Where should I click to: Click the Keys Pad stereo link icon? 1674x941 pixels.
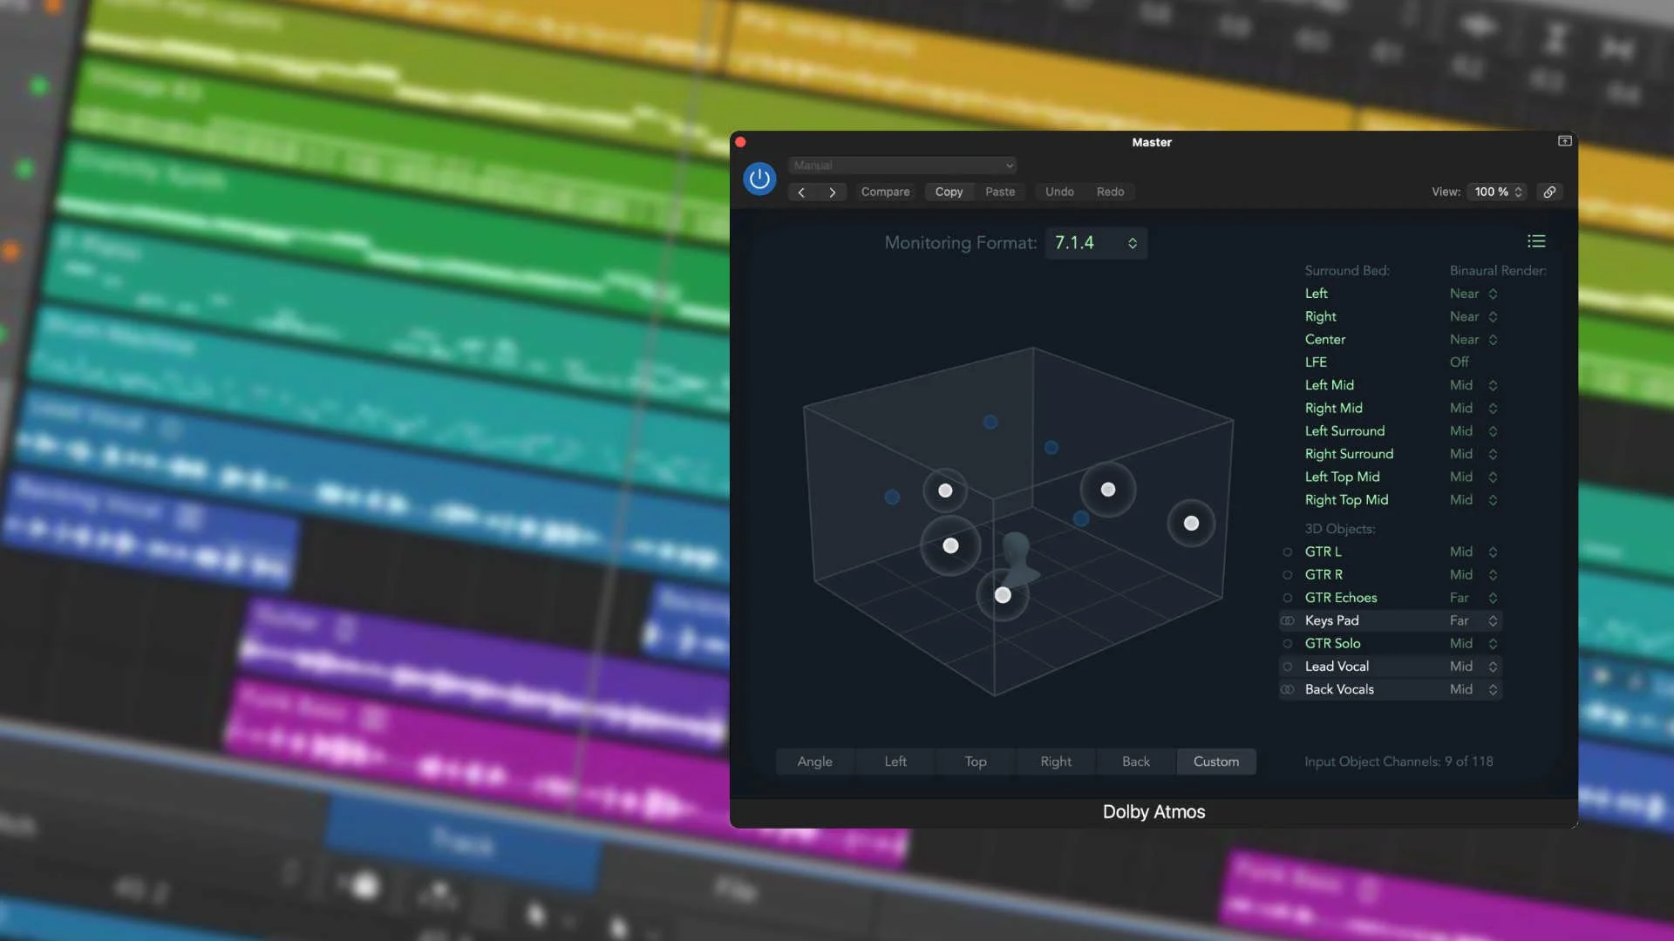click(1287, 620)
